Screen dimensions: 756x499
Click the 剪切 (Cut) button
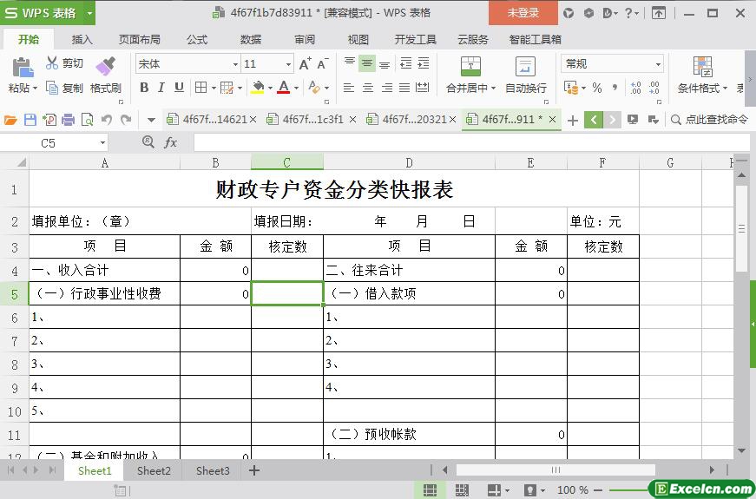tap(65, 63)
